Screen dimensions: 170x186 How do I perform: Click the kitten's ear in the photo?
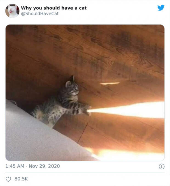pyautogui.click(x=68, y=84)
